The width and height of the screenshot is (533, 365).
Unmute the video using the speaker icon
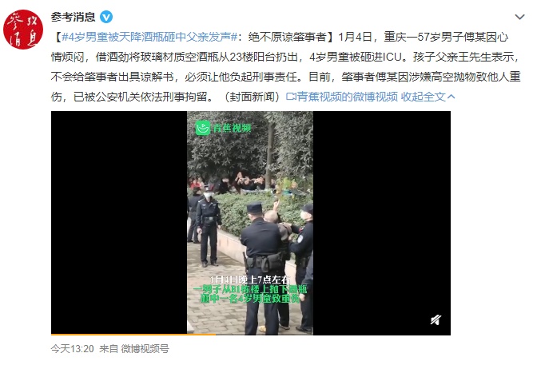click(436, 319)
